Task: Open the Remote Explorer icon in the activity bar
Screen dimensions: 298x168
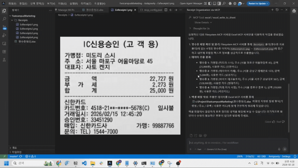Action: pos(4,44)
